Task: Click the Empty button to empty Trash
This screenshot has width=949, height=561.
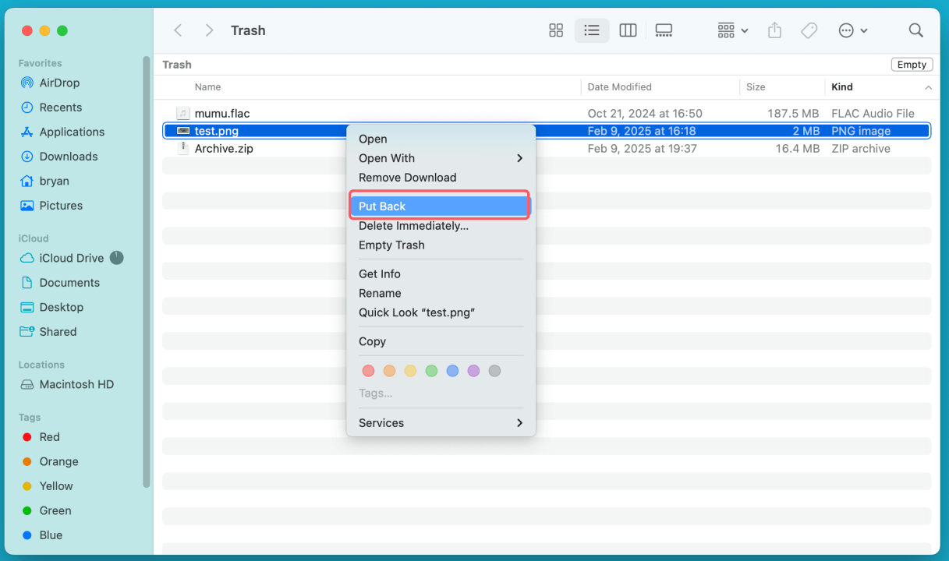Action: click(912, 64)
